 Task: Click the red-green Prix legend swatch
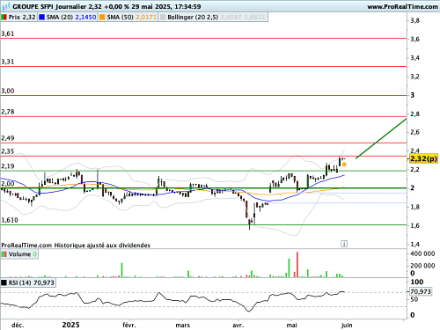pos(4,18)
